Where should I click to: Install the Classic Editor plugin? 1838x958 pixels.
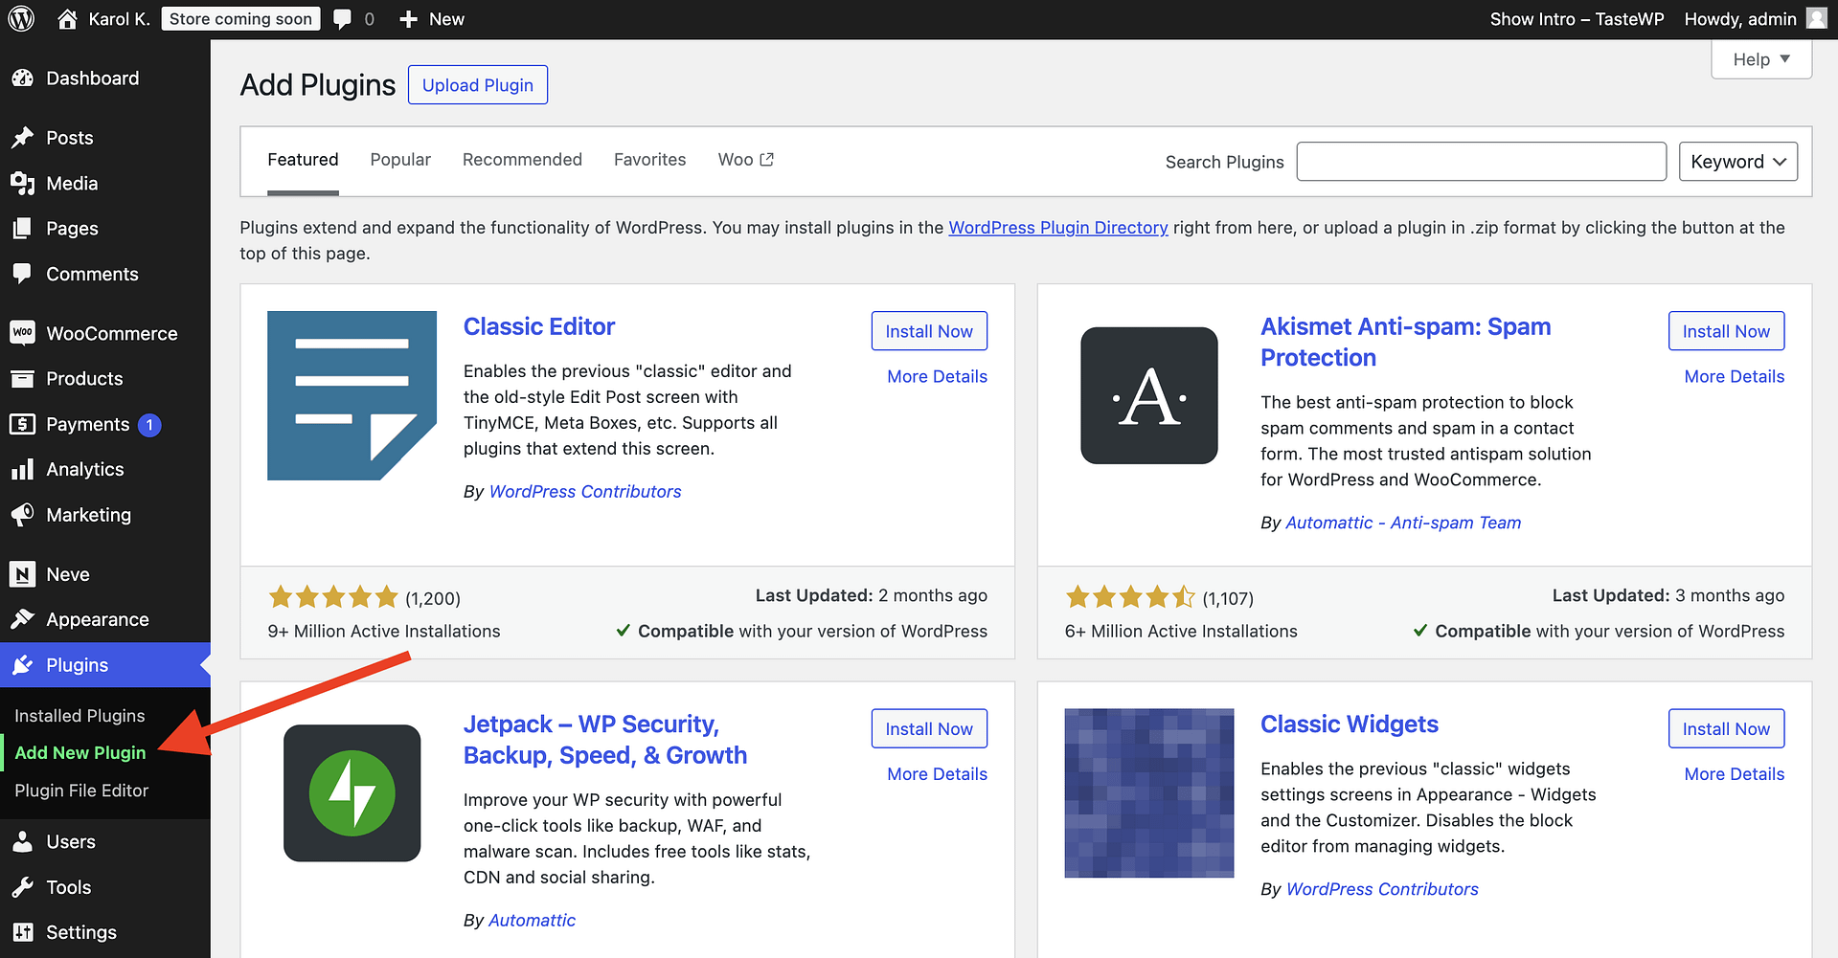[x=929, y=331]
